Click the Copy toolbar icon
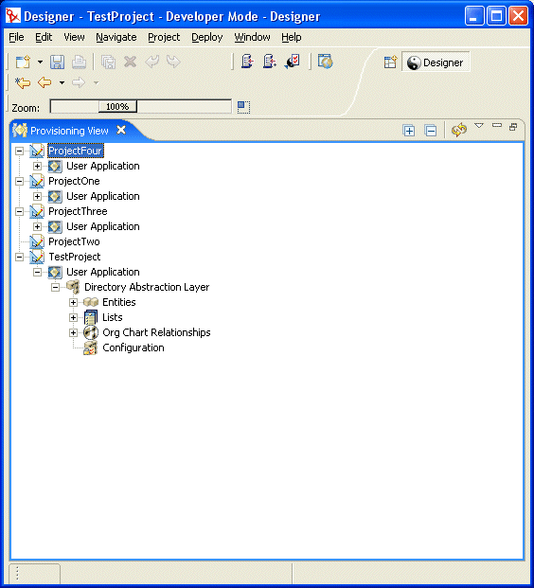The width and height of the screenshot is (534, 588). pyautogui.click(x=108, y=62)
